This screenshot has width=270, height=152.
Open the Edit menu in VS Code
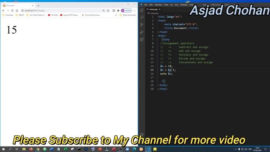pos(151,5)
